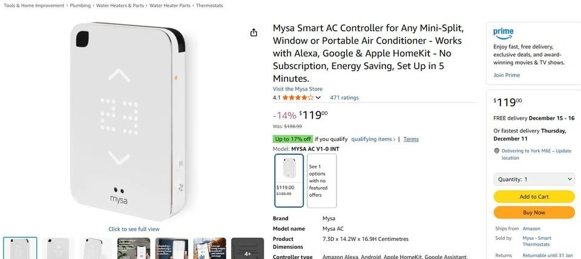The height and width of the screenshot is (259, 581).
Task: Select the 'See 1 options' model tile
Action: point(321,180)
